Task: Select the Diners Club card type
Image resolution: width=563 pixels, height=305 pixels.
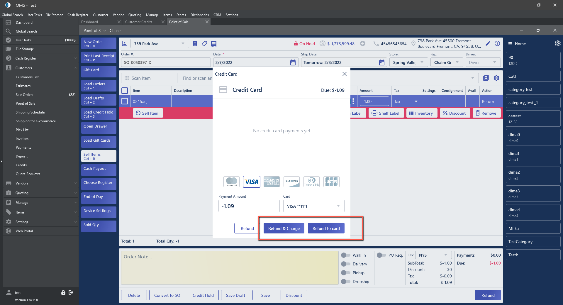Action: [x=311, y=182]
